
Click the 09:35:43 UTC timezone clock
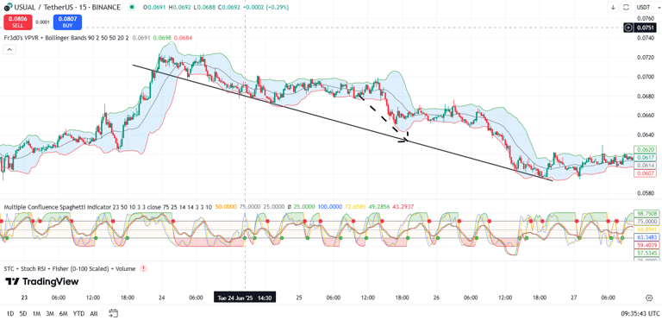[x=640, y=314]
